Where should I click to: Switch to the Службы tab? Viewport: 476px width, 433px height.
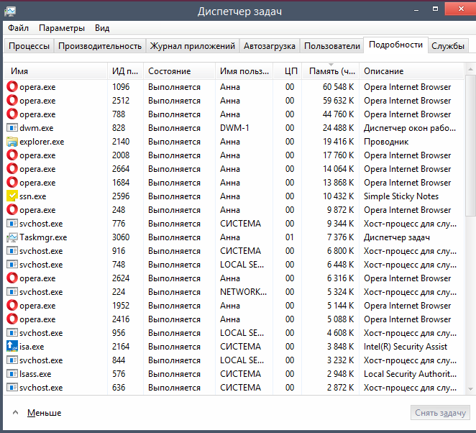448,46
